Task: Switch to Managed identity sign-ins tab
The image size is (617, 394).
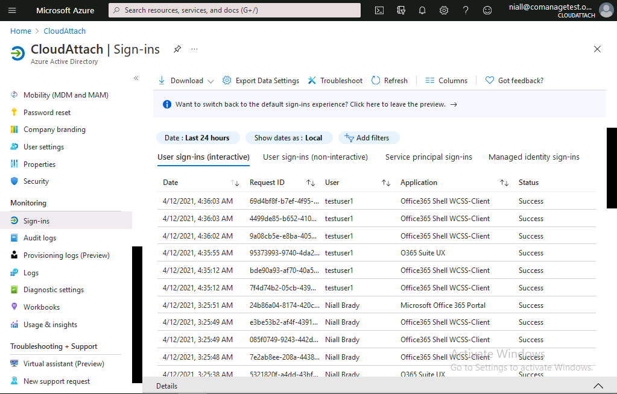Action: pos(534,157)
